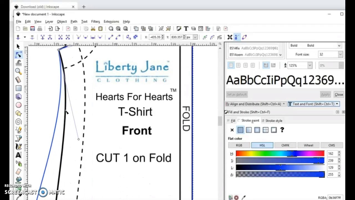Increase H value stepper
355x200 pixels.
point(339,152)
